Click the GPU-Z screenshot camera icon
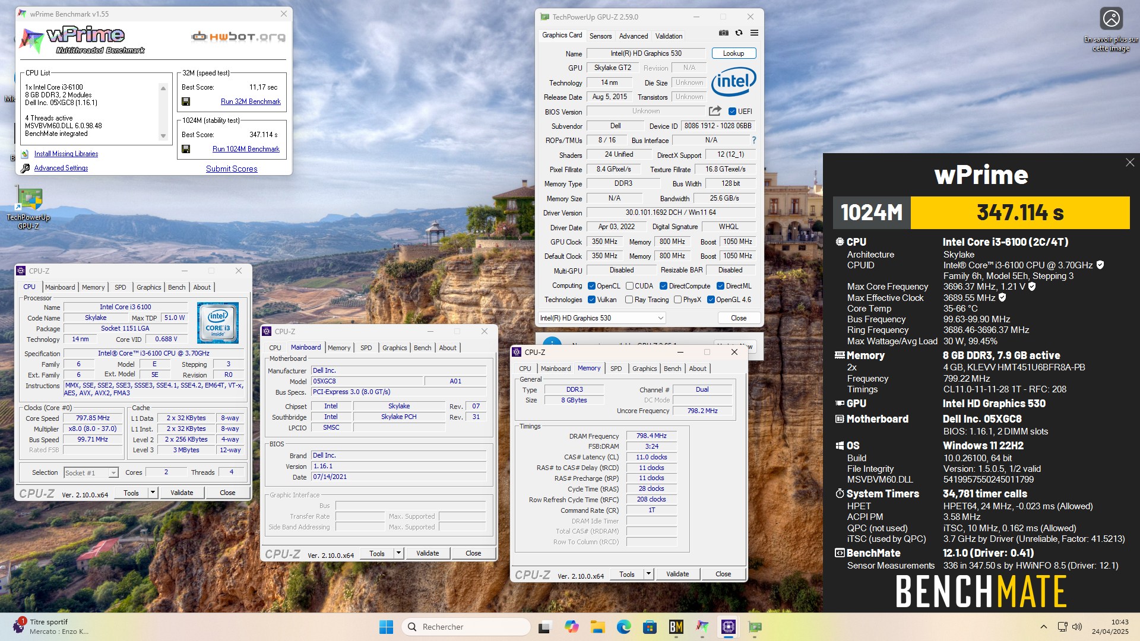The width and height of the screenshot is (1140, 641). click(x=723, y=33)
